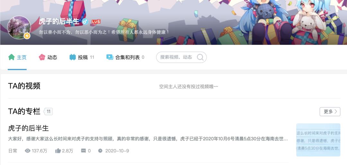
Task: Click the male gender icon beside username
Action: pyautogui.click(x=85, y=21)
